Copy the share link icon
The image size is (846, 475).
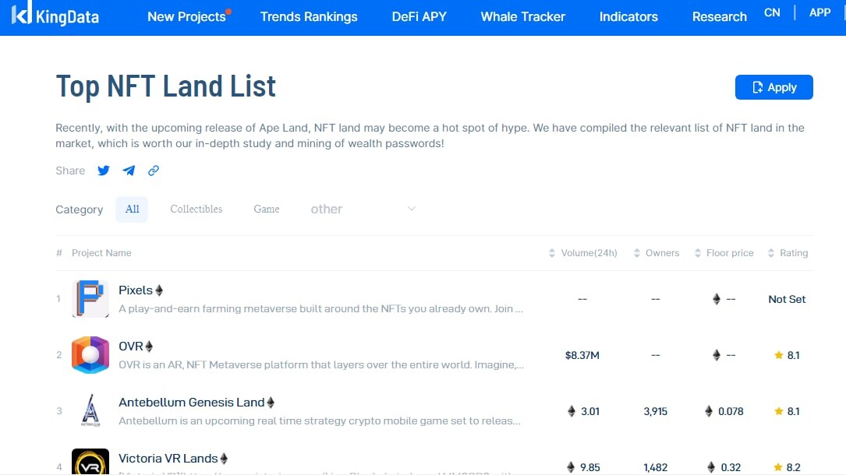click(154, 171)
